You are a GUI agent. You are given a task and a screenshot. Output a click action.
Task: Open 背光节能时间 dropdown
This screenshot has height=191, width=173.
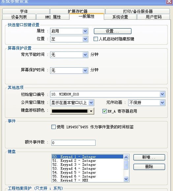(x=69, y=55)
